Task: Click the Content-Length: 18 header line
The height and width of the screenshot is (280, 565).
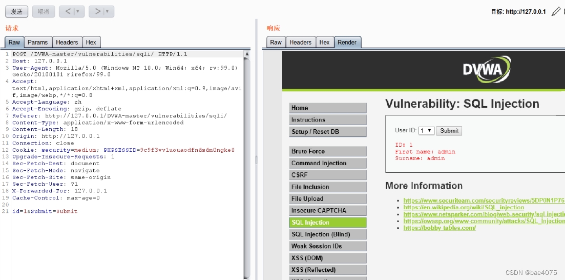Action: [x=45, y=129]
